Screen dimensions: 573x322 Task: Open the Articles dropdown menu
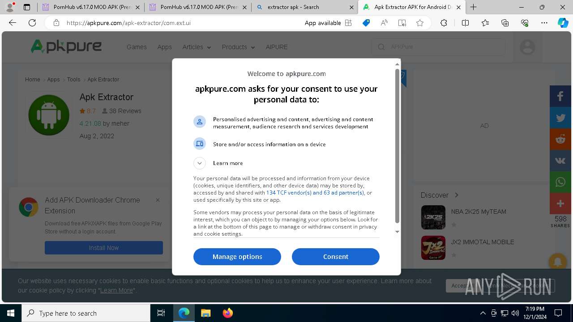click(197, 47)
